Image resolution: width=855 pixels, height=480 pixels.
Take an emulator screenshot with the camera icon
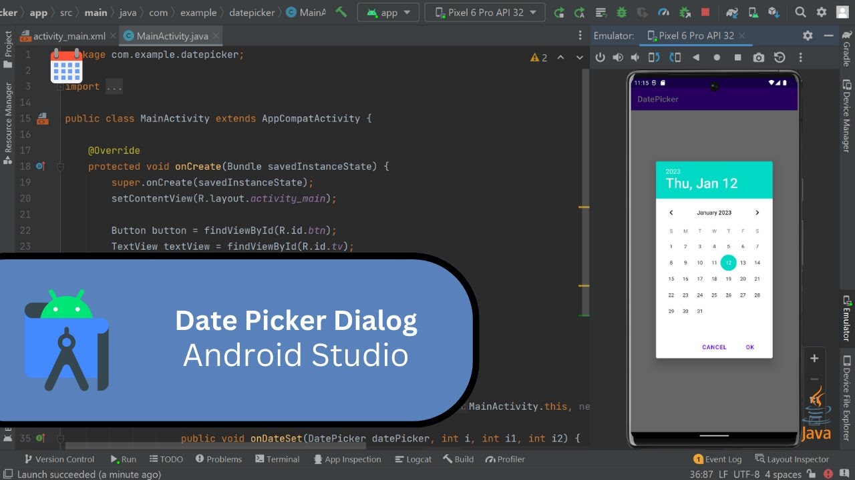759,58
